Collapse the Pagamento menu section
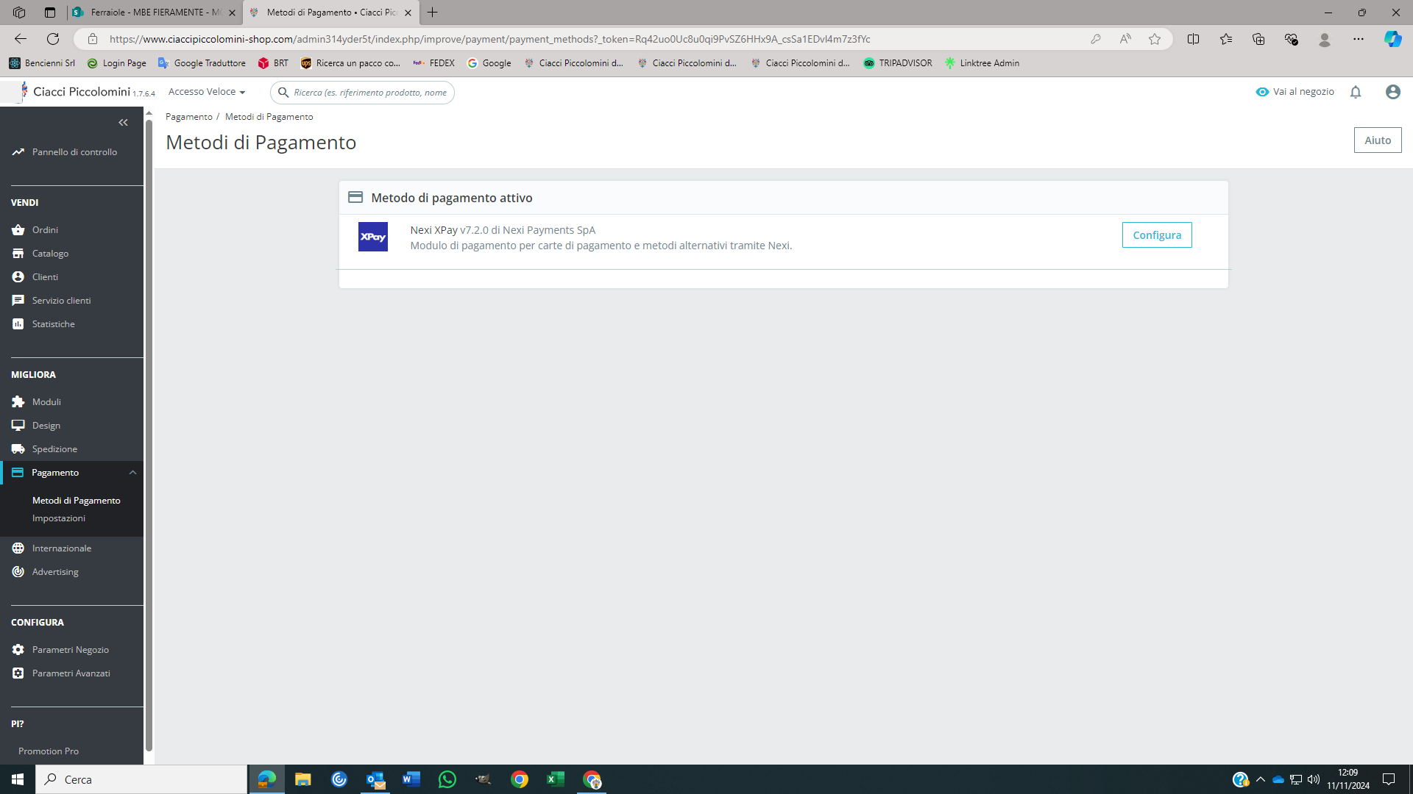The height and width of the screenshot is (794, 1413). click(132, 473)
